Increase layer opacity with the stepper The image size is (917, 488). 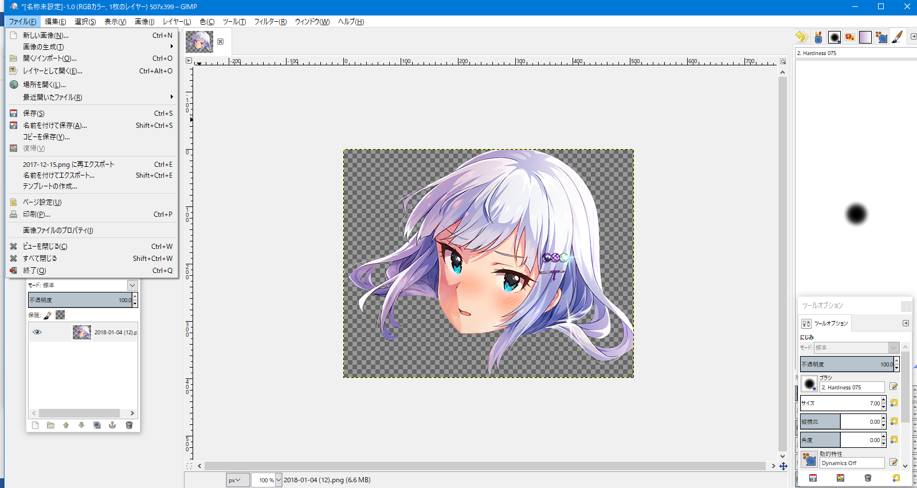[x=135, y=296]
